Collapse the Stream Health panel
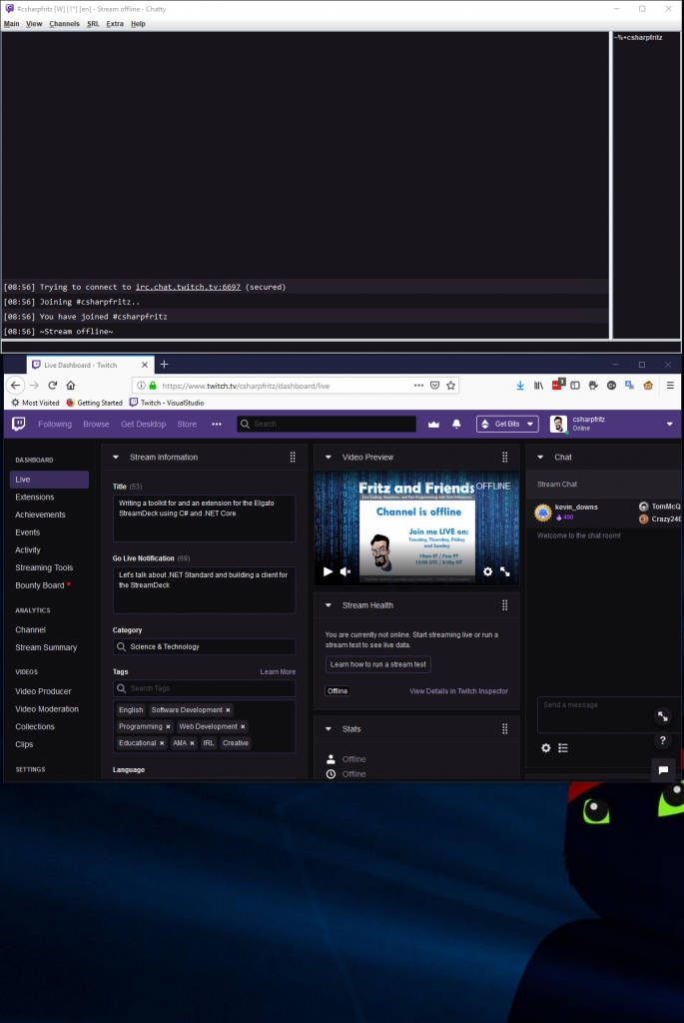Viewport: 684px width, 1023px height. click(x=328, y=605)
